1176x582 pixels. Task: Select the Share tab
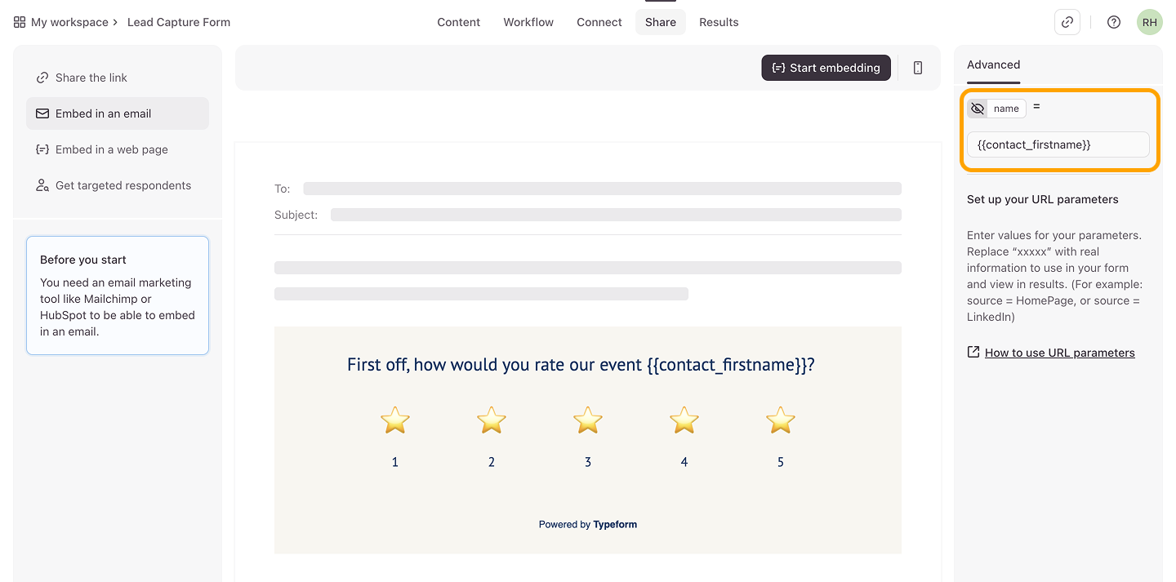(x=661, y=22)
